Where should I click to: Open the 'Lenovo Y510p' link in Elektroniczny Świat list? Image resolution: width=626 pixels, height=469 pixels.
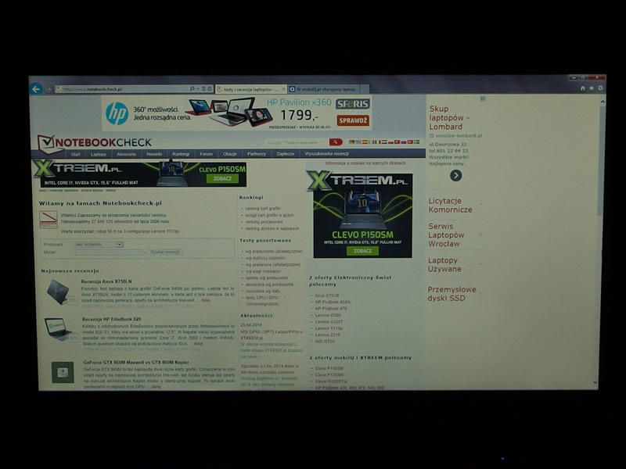pyautogui.click(x=329, y=328)
